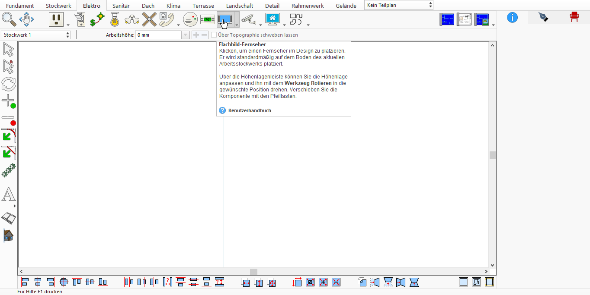Click into the Arbeitshöhe value field

158,35
